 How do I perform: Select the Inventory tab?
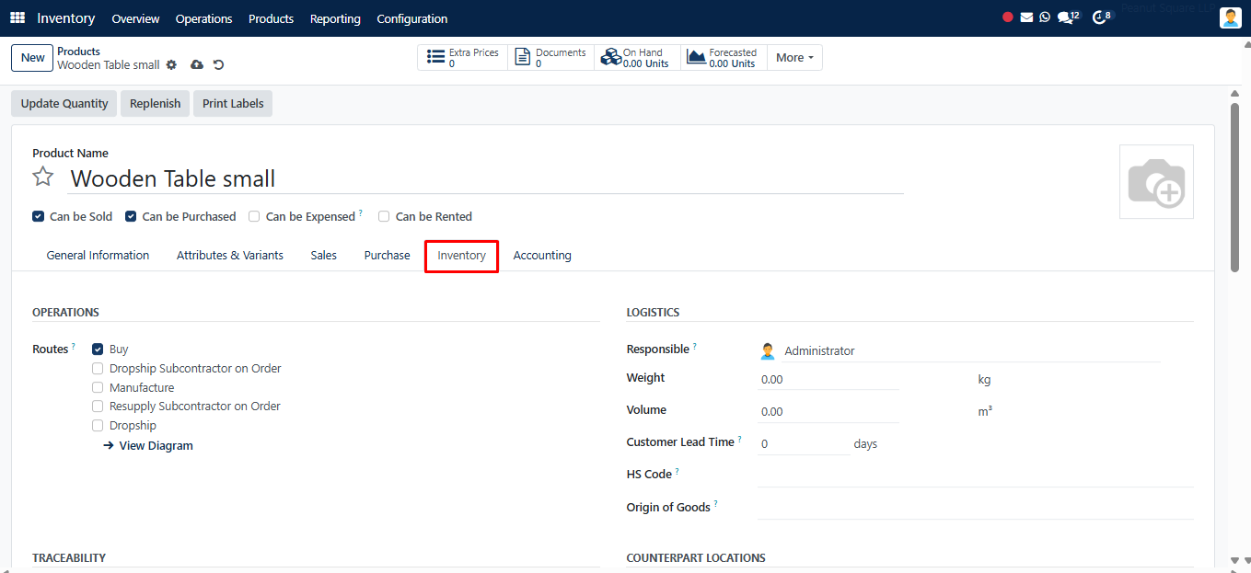[x=461, y=256]
